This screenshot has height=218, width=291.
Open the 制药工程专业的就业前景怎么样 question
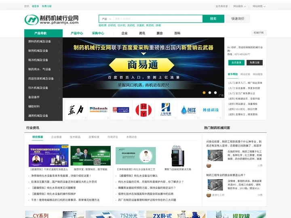(x=226, y=175)
